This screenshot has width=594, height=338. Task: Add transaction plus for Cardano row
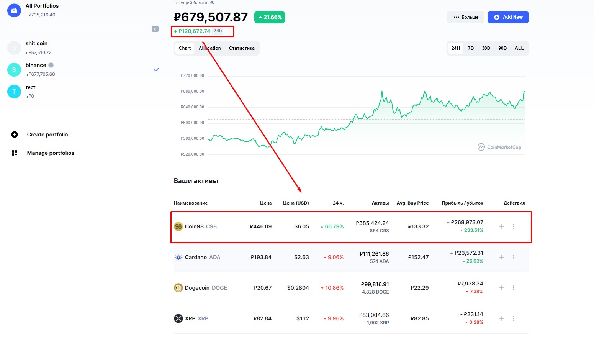click(x=501, y=257)
